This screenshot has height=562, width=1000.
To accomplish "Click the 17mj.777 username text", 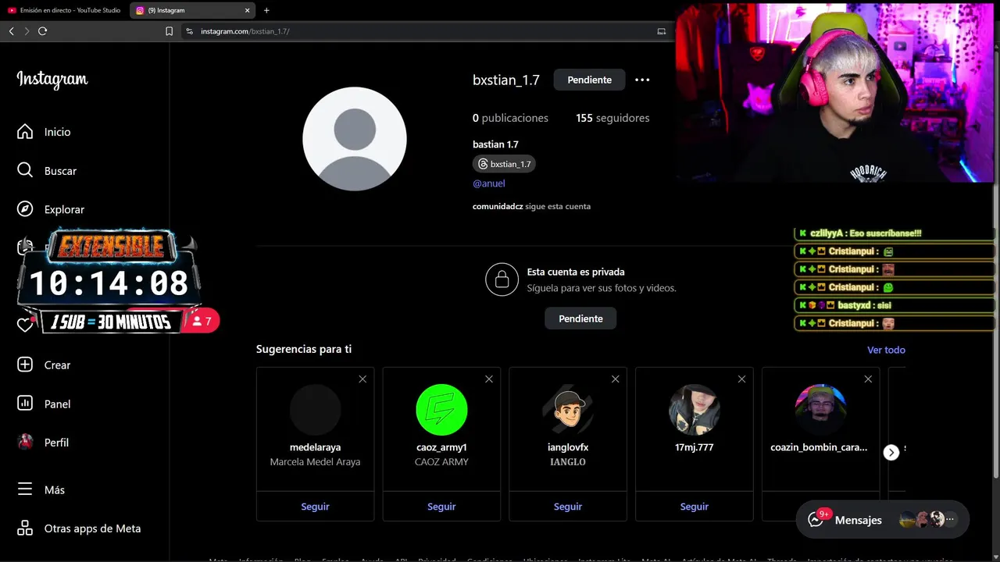I will point(695,447).
